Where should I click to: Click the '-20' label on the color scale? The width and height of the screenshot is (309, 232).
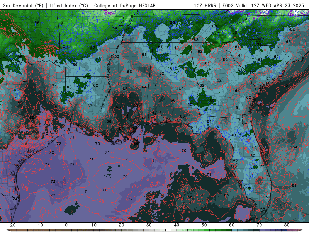point(11,225)
